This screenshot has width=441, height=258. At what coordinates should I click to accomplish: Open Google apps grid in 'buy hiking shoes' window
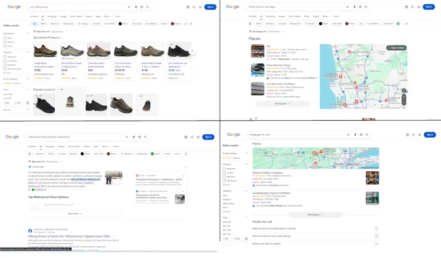coord(200,7)
